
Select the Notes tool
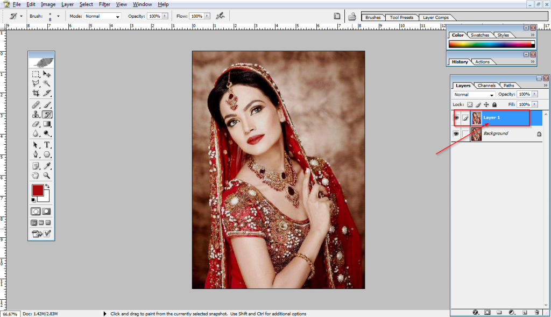coord(36,166)
